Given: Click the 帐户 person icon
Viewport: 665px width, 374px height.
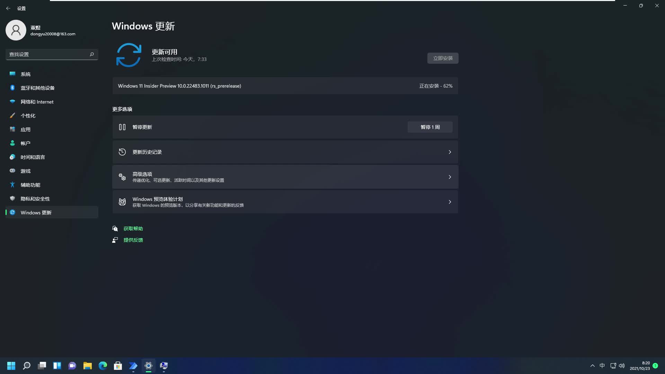Looking at the screenshot, I should [x=12, y=143].
